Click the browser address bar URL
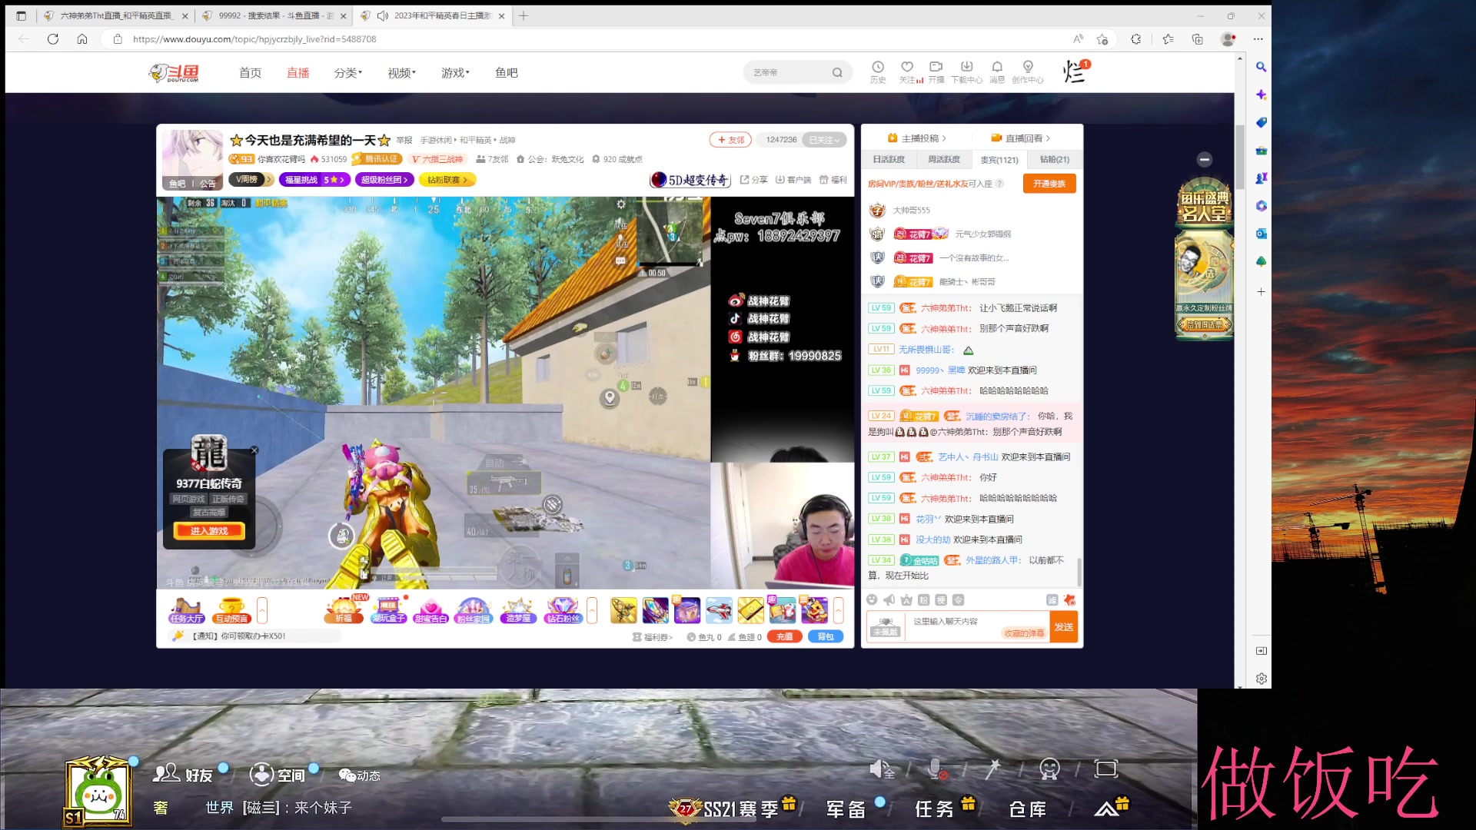The height and width of the screenshot is (830, 1476). [254, 39]
